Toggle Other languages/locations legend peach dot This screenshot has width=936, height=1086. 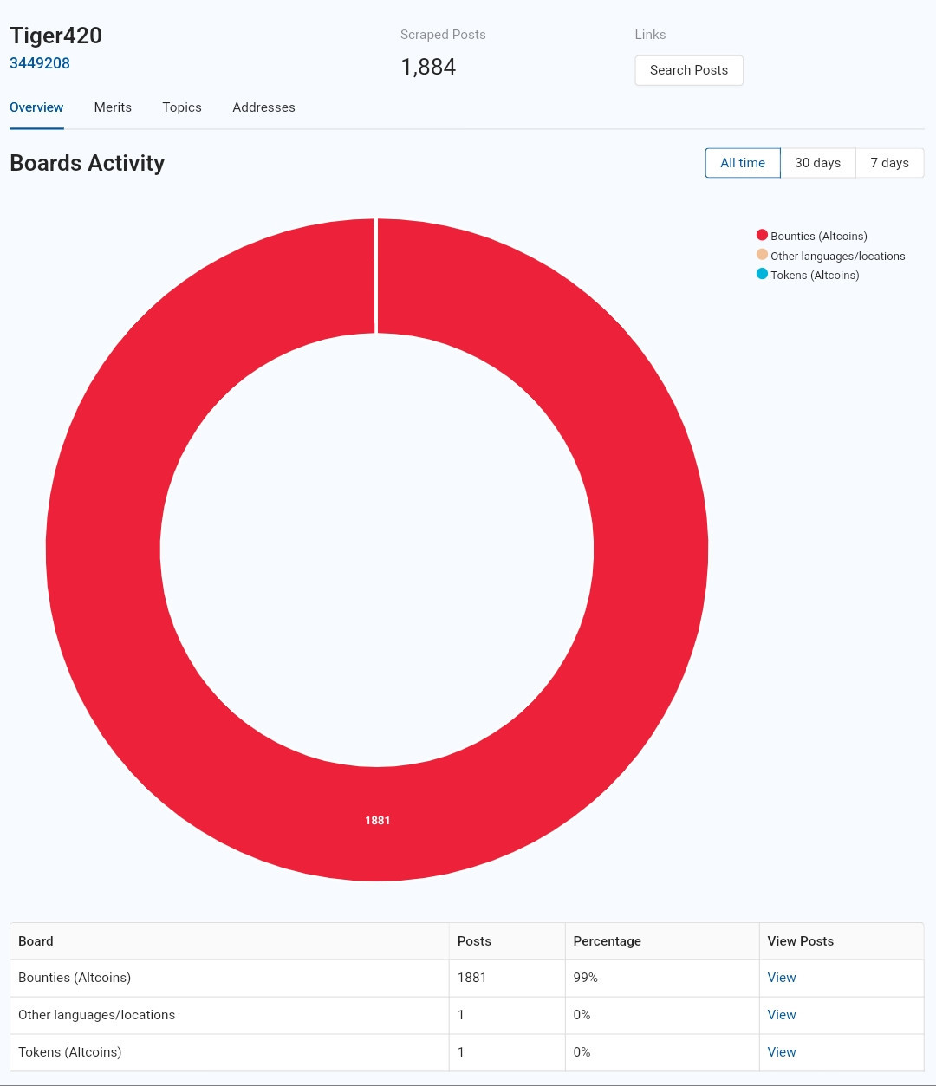tap(762, 255)
